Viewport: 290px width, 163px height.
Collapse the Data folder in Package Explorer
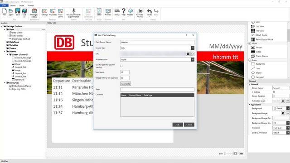coord(5,29)
